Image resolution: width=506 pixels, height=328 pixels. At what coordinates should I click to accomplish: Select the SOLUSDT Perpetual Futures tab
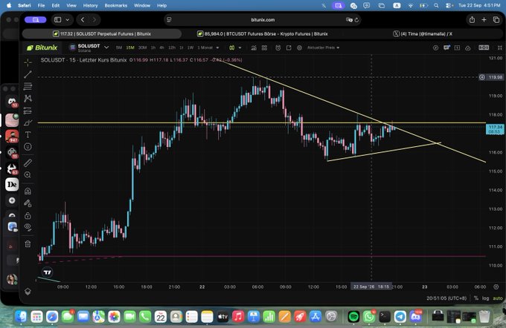click(x=102, y=34)
